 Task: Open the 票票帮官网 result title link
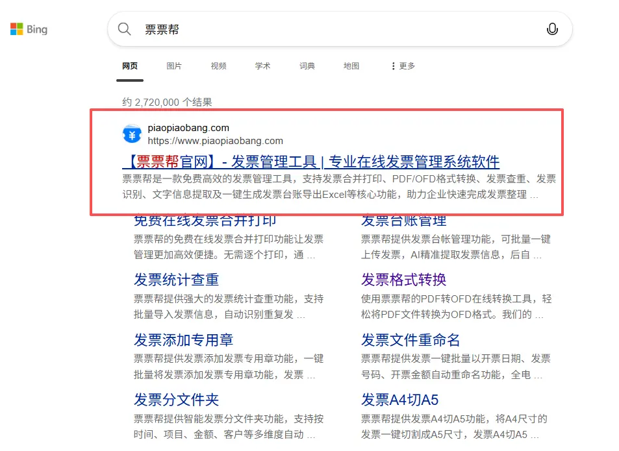pyautogui.click(x=311, y=162)
